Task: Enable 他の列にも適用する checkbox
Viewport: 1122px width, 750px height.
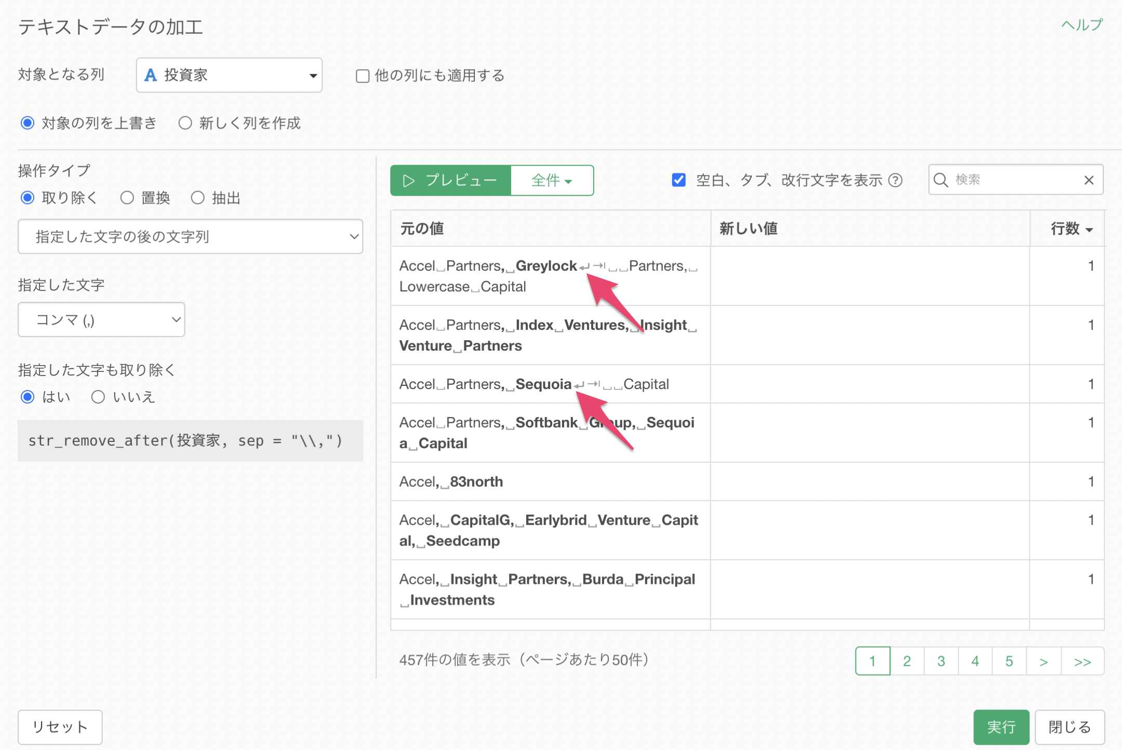Action: click(x=363, y=76)
